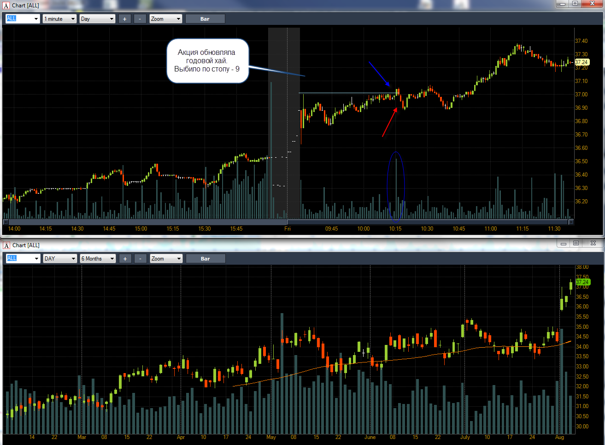
Task: Click the top chart scrollbar's left arrow
Action: [6, 222]
